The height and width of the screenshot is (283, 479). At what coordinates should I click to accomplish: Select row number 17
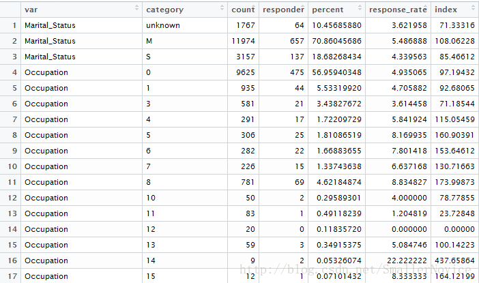12,276
